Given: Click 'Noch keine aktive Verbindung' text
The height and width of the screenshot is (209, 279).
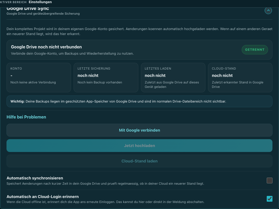Looking at the screenshot, I should [33, 82].
